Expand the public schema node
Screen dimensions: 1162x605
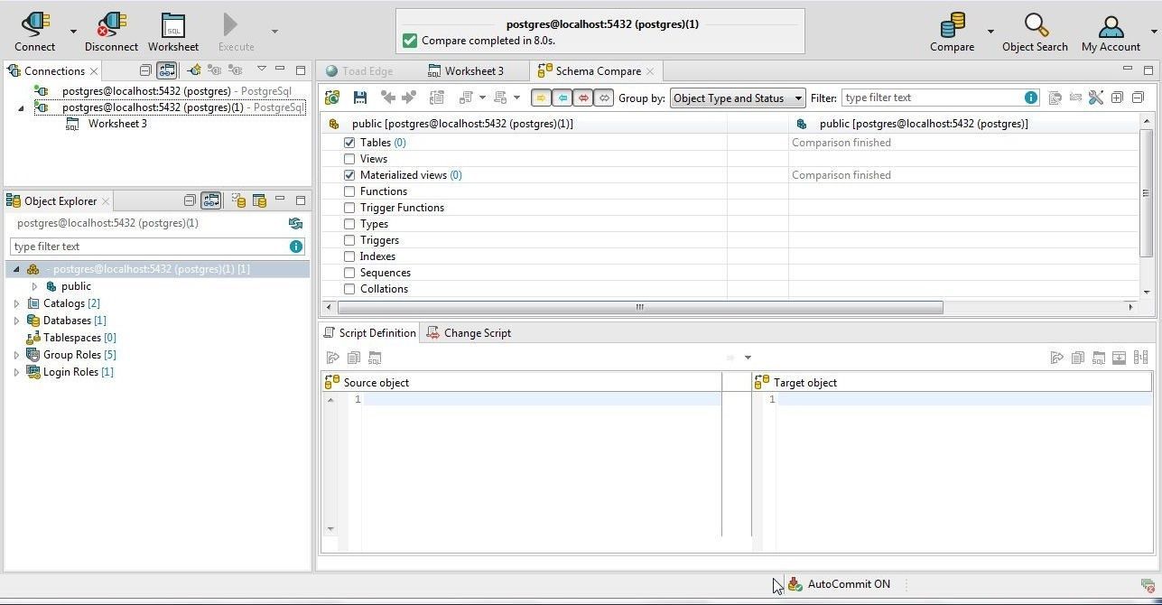pyautogui.click(x=34, y=286)
